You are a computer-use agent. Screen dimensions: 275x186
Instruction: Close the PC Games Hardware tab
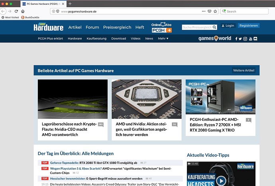[x=63, y=4]
